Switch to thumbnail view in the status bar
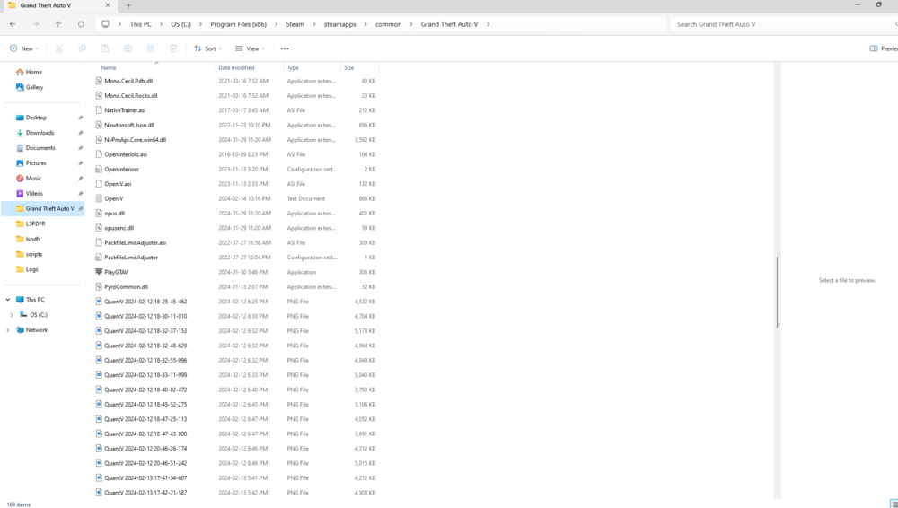Screen dimensions: 898x508 (x=894, y=504)
